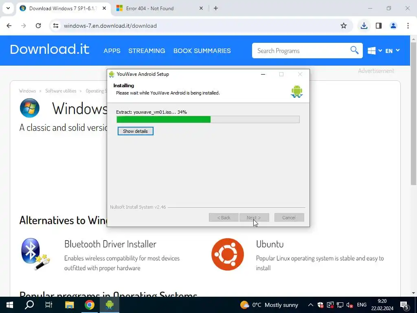Open the clock showing 9:20
This screenshot has width=417, height=313.
coord(382,305)
